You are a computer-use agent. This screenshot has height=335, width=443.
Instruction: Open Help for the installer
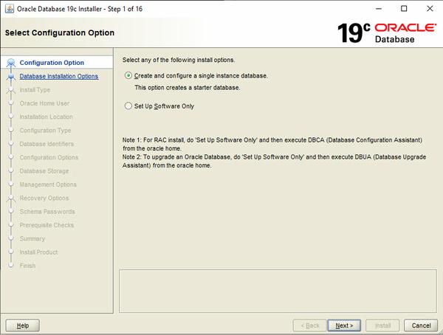click(22, 325)
